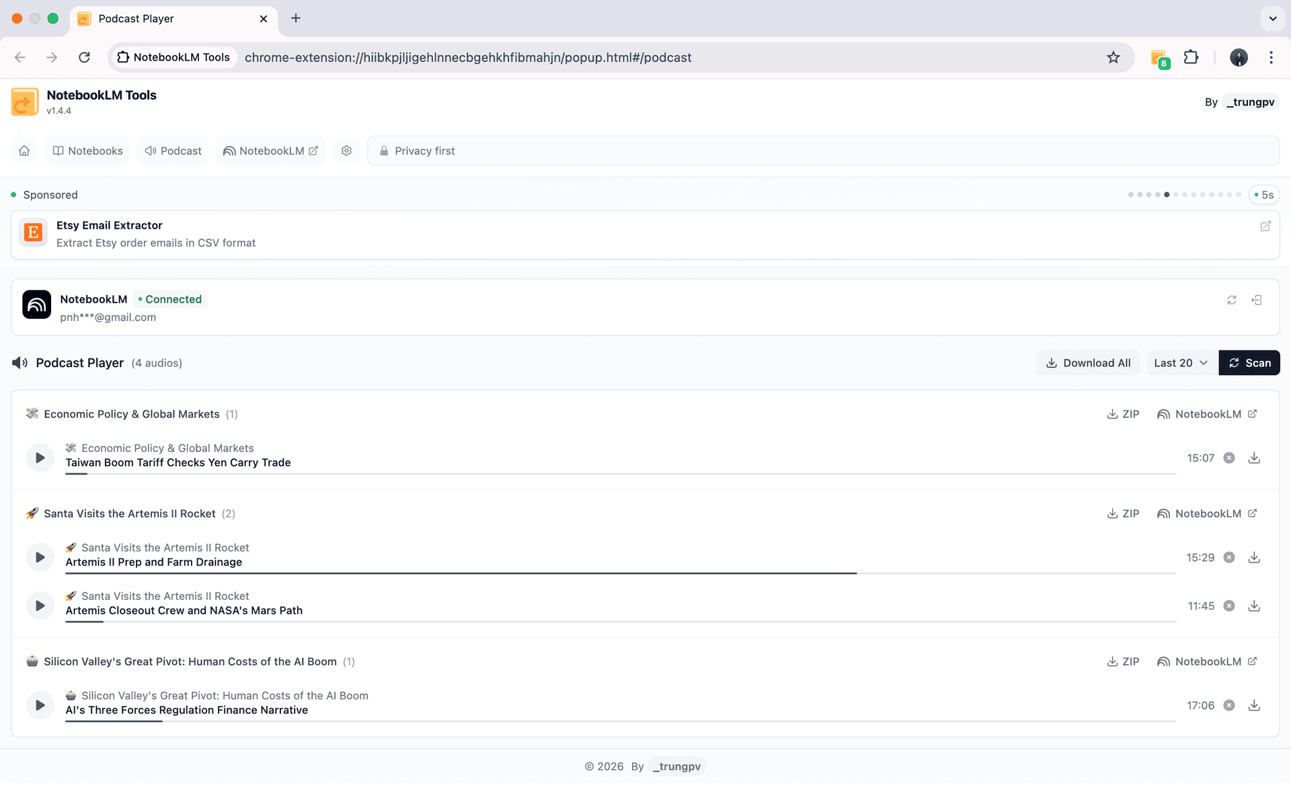Open the Chrome extensions puzzle menu

pyautogui.click(x=1191, y=57)
